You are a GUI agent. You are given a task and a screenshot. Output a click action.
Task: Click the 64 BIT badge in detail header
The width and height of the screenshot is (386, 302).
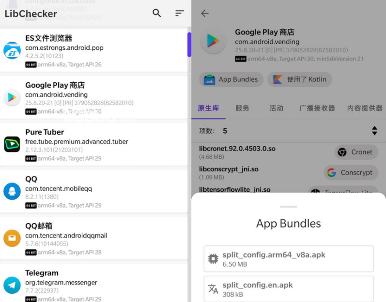241,59
